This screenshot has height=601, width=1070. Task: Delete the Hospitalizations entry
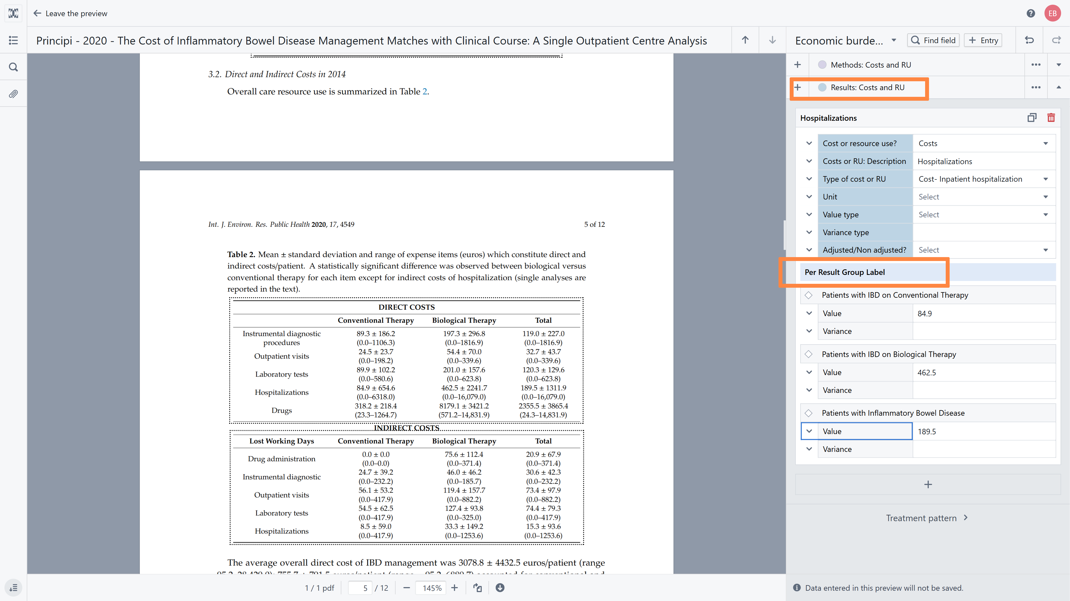pyautogui.click(x=1051, y=118)
